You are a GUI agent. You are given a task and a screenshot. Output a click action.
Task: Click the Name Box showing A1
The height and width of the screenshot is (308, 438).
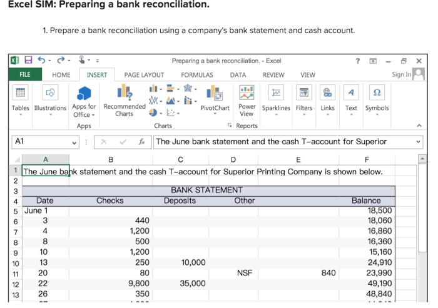[41, 142]
